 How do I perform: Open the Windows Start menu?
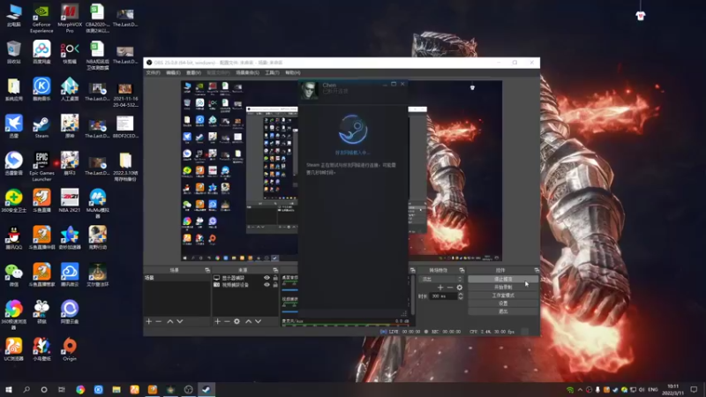(9, 389)
